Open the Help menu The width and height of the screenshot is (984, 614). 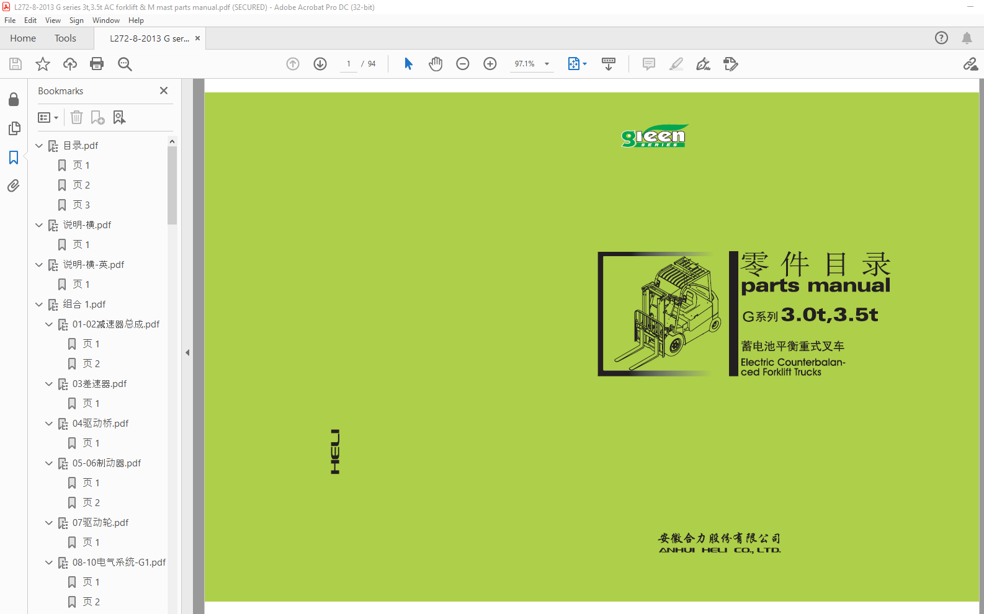pyautogui.click(x=136, y=20)
